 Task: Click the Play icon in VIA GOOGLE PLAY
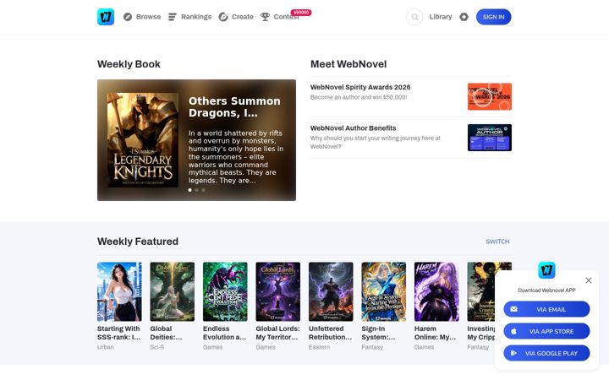[x=513, y=353]
